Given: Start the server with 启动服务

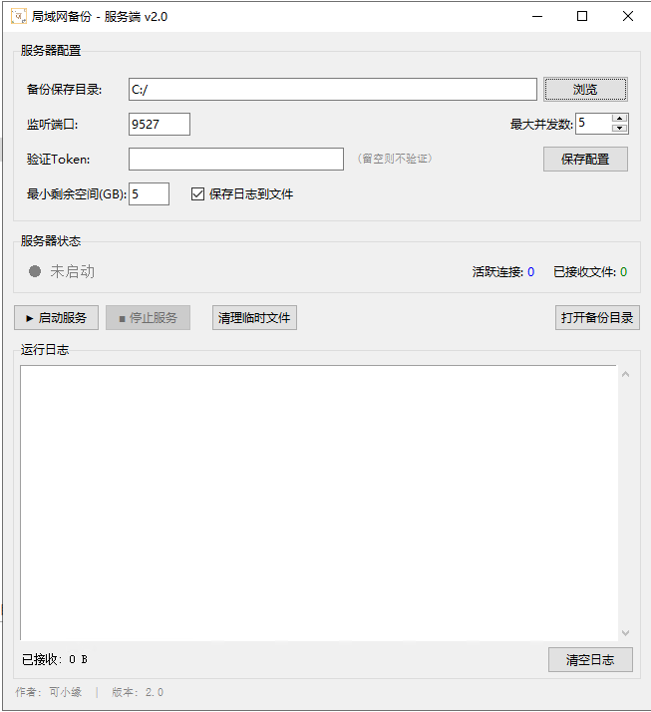Looking at the screenshot, I should (x=56, y=317).
